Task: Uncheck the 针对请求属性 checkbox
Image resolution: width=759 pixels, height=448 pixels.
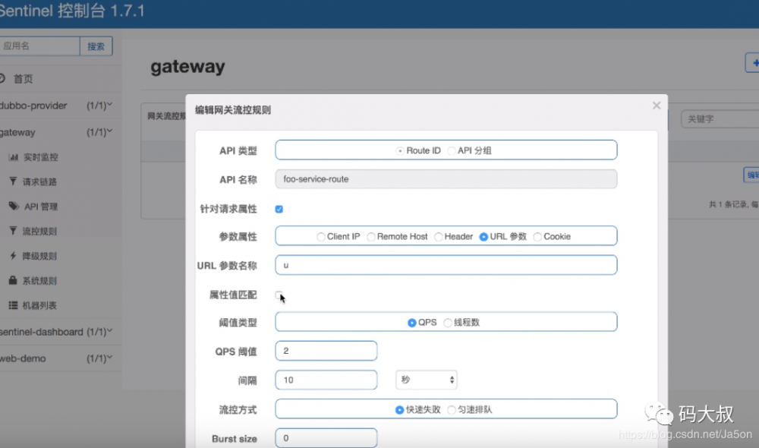Action: 279,210
